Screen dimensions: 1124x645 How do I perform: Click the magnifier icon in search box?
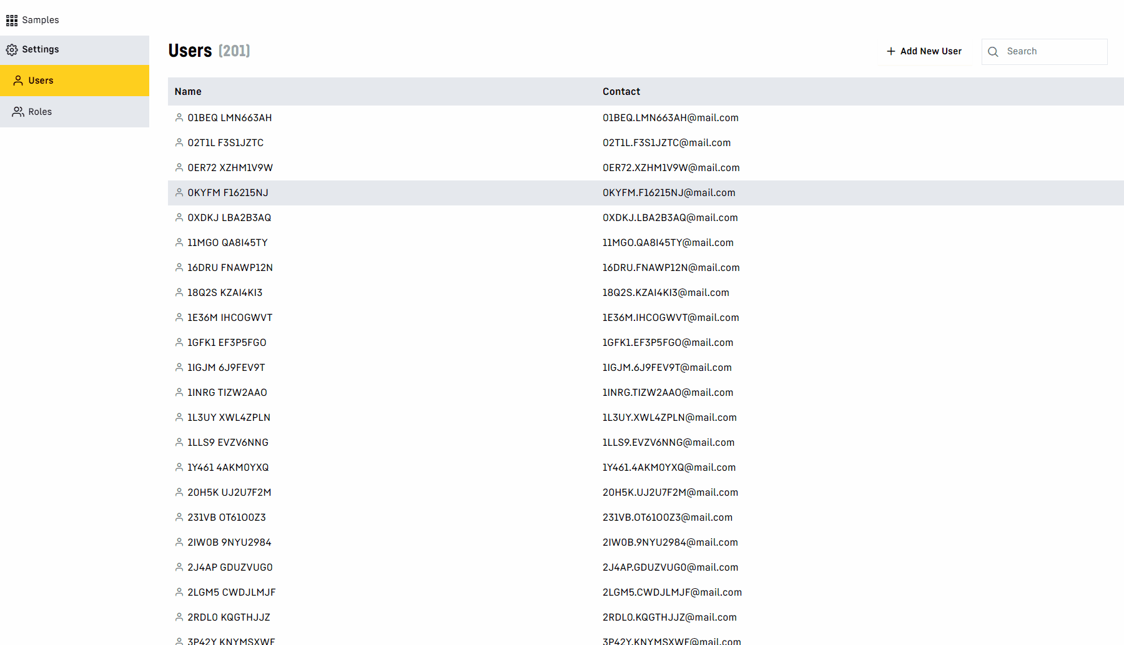(993, 52)
